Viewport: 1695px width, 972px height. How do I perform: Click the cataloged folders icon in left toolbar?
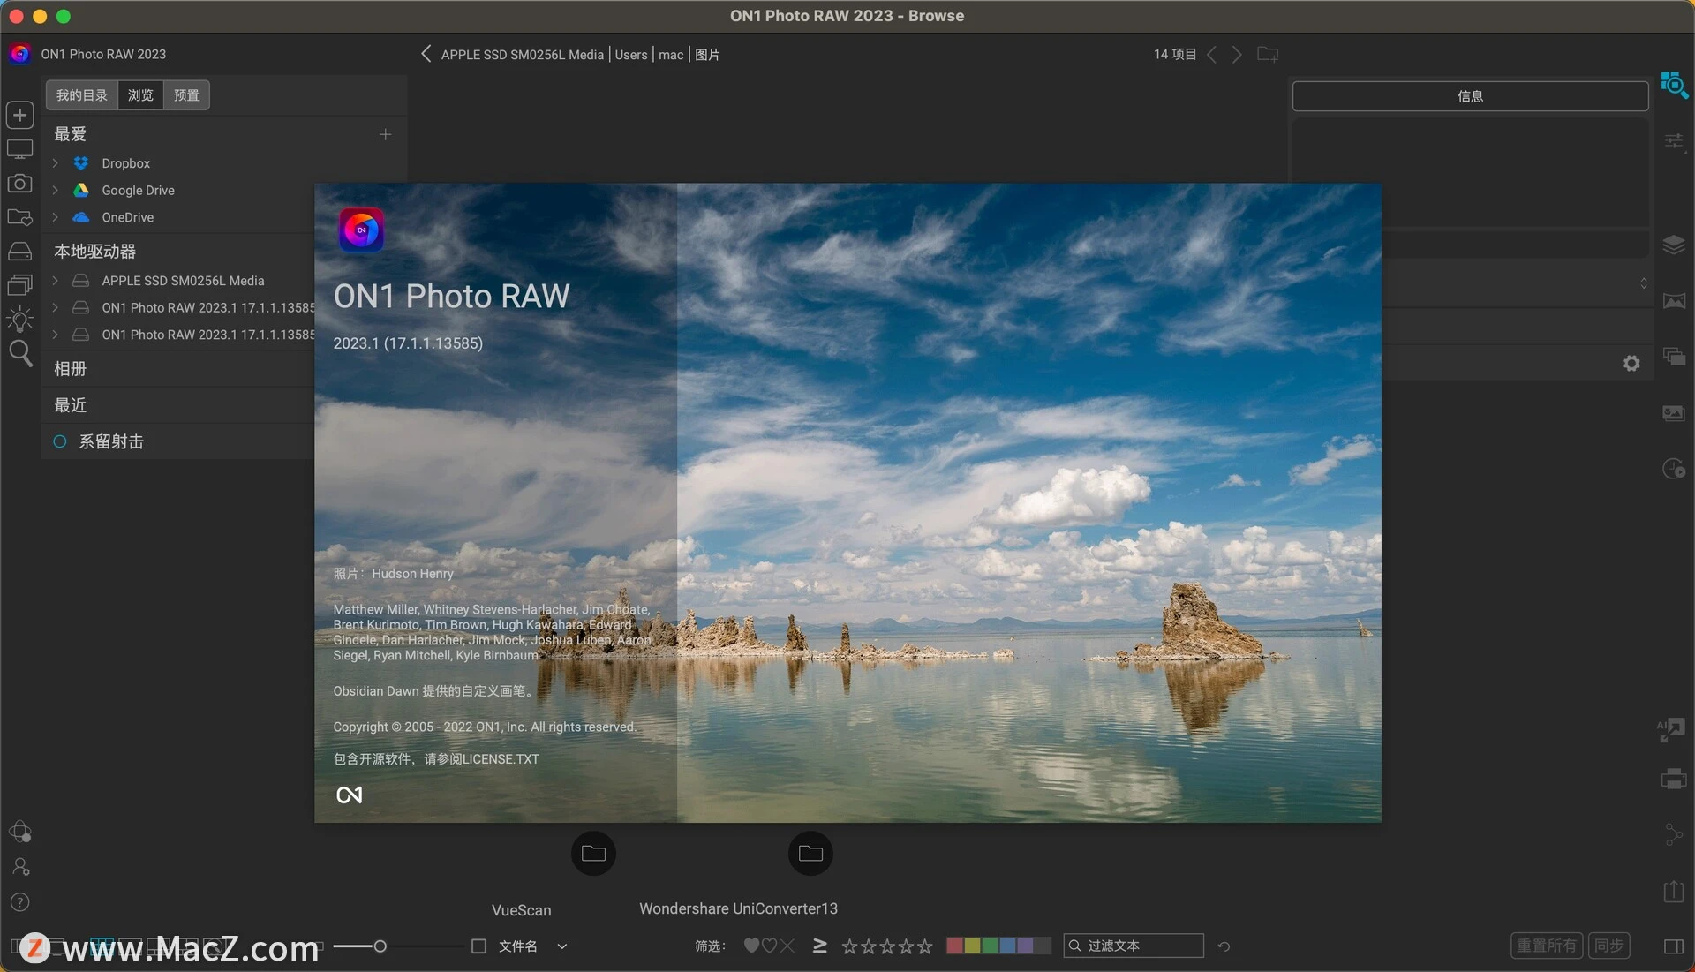pos(19,217)
